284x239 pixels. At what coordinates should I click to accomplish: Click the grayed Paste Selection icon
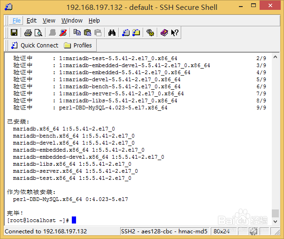tap(98, 33)
